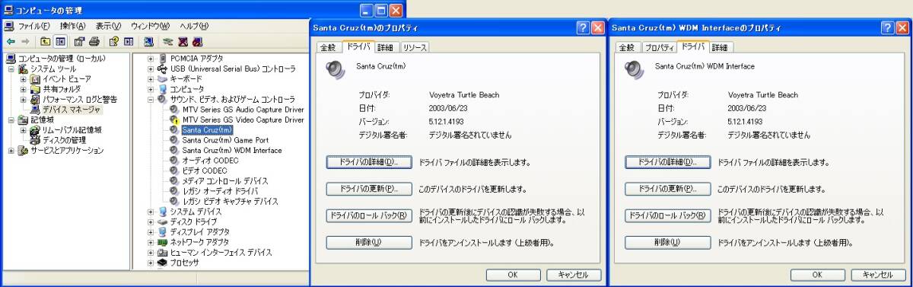
Task: Open the 操作(A) menu
Action: pos(73,26)
